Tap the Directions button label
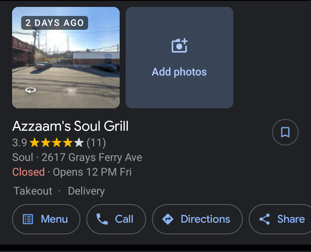Image resolution: width=311 pixels, height=252 pixels. [205, 219]
